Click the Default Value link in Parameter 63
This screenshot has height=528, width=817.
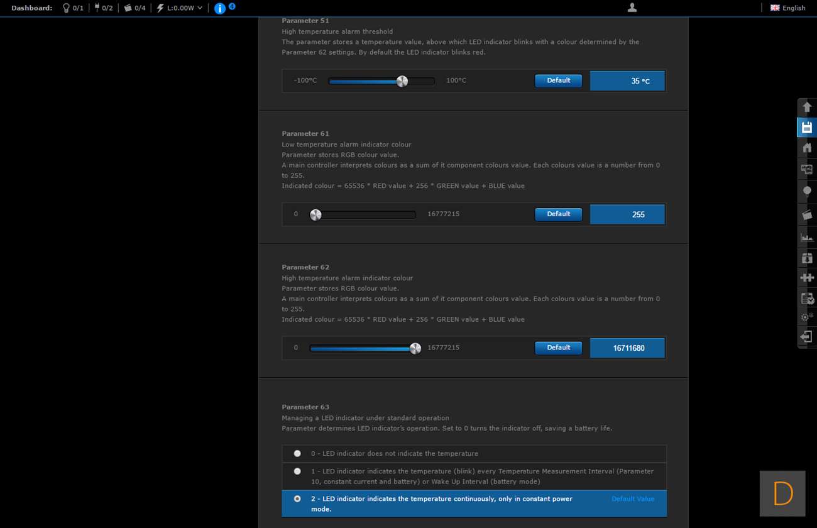pyautogui.click(x=633, y=498)
